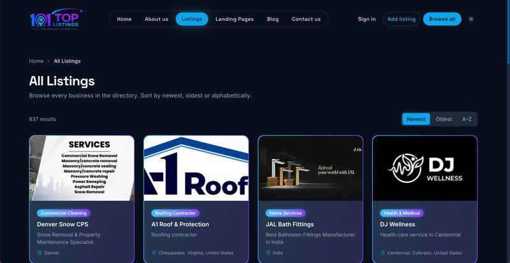Open the DJ Wellness listing title
This screenshot has height=263, width=510.
(397, 224)
